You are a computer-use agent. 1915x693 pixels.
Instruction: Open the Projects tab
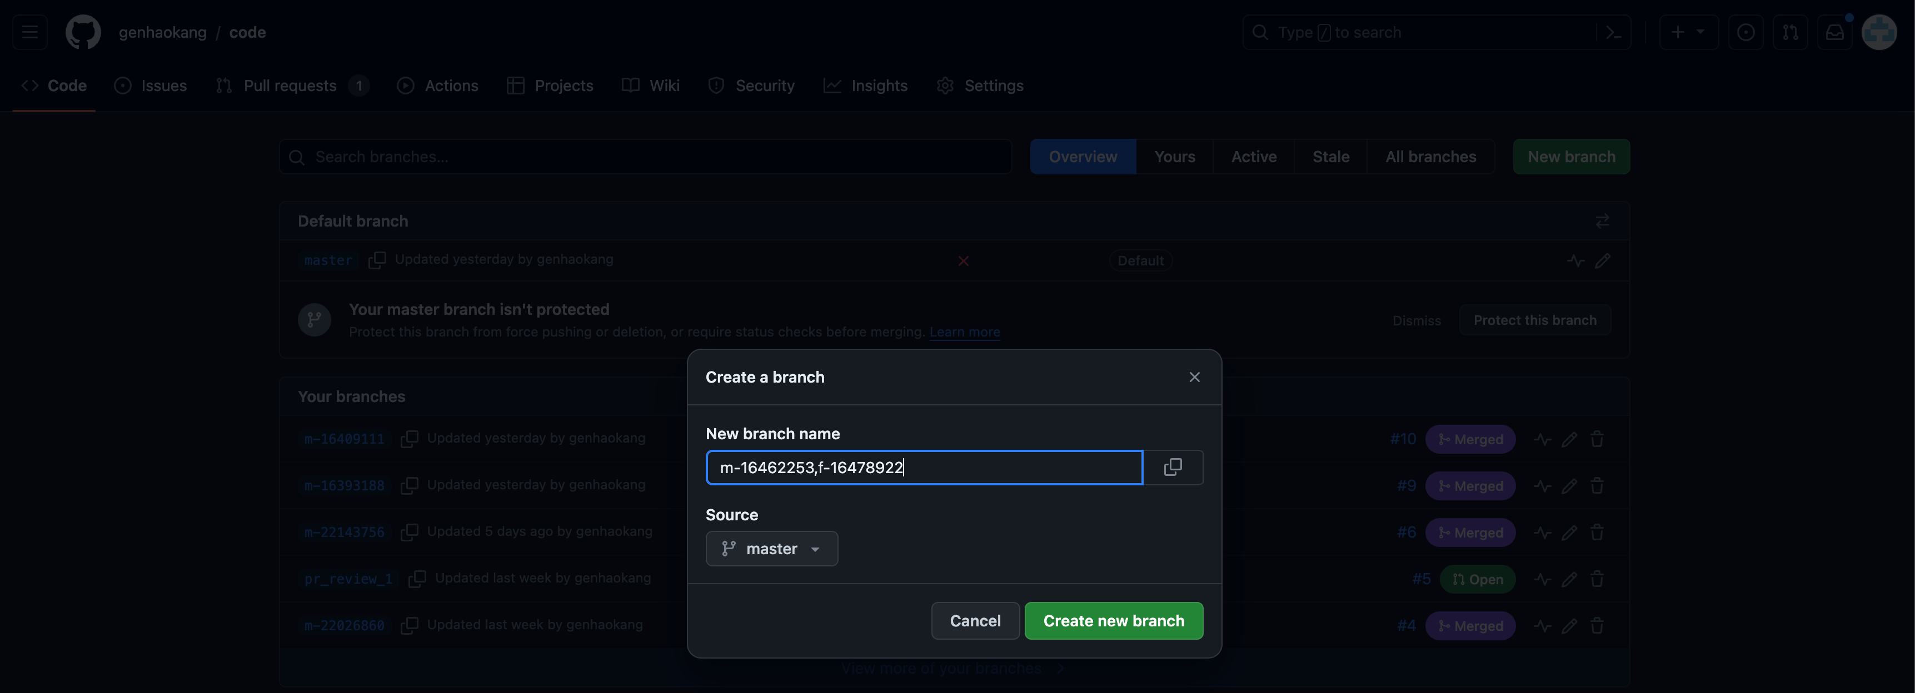(x=550, y=86)
